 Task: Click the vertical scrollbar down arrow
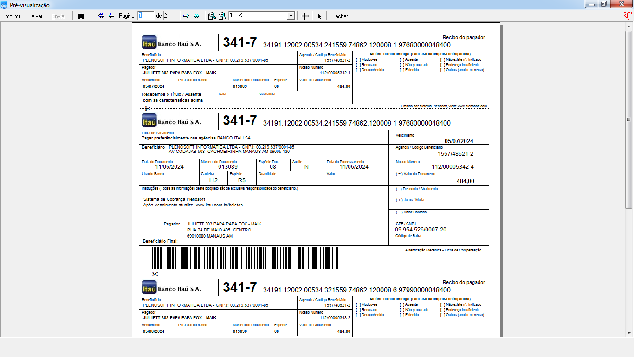pos(629,333)
